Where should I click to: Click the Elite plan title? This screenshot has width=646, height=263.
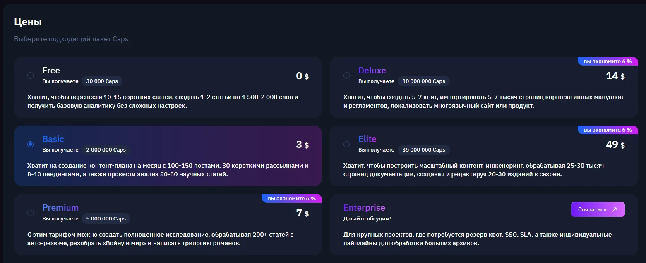pyautogui.click(x=367, y=139)
